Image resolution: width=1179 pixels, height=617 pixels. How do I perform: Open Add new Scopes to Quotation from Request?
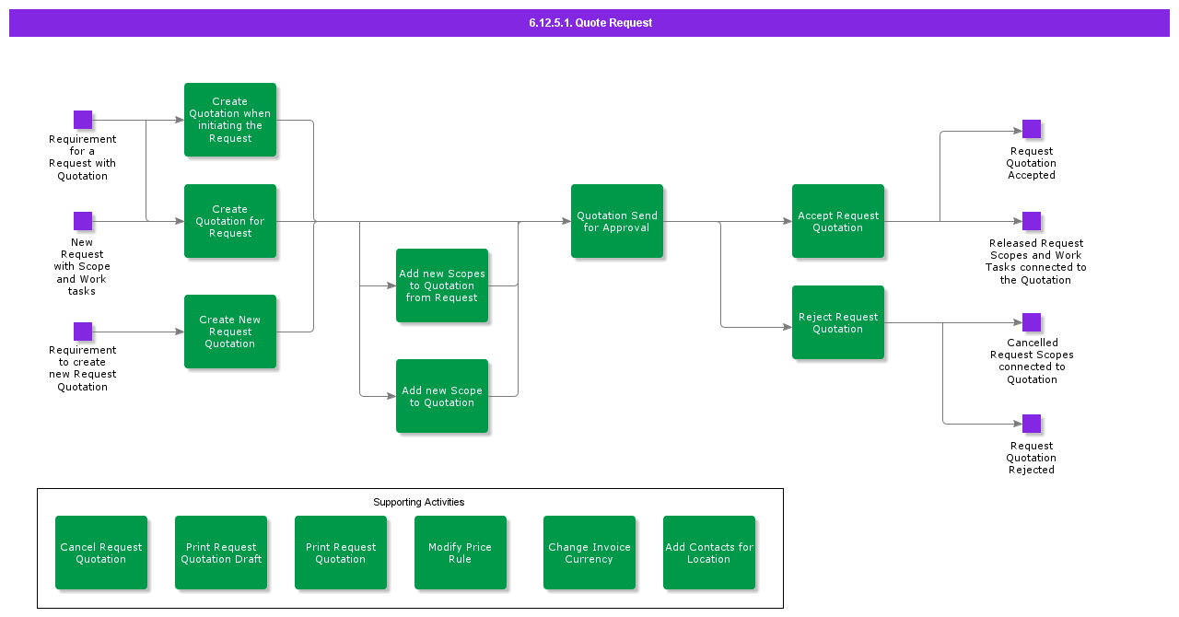(x=442, y=285)
